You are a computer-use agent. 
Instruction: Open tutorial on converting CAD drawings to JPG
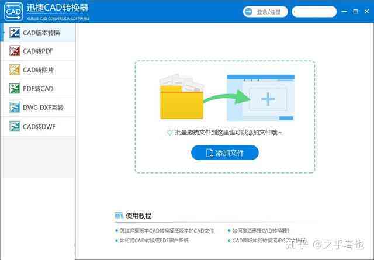point(269,241)
